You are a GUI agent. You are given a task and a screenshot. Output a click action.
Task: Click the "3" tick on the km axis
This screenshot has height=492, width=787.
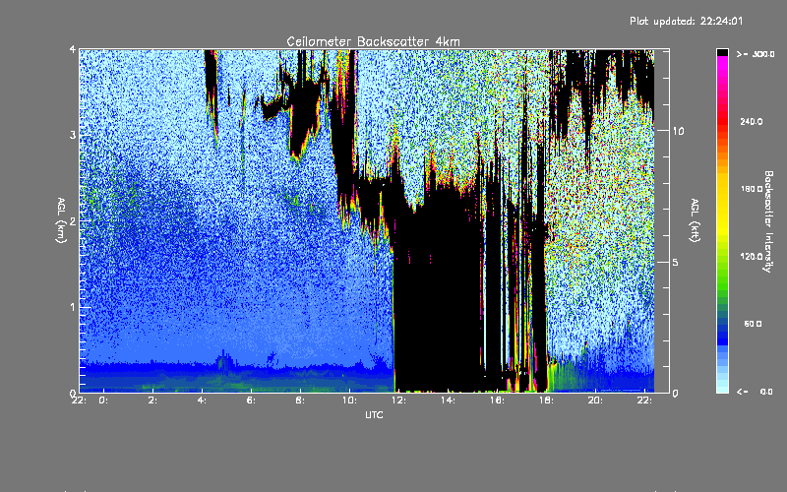(73, 135)
